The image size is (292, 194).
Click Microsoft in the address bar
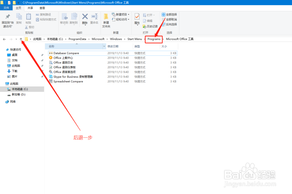[98, 39]
